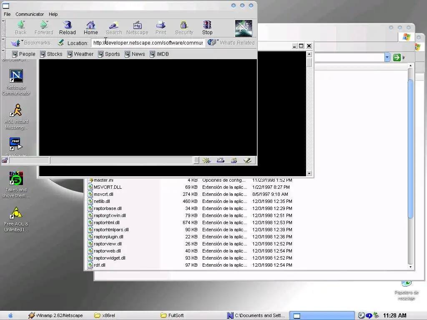427x320 pixels.
Task: Click the security lock icon in status bar
Action: pos(5,160)
